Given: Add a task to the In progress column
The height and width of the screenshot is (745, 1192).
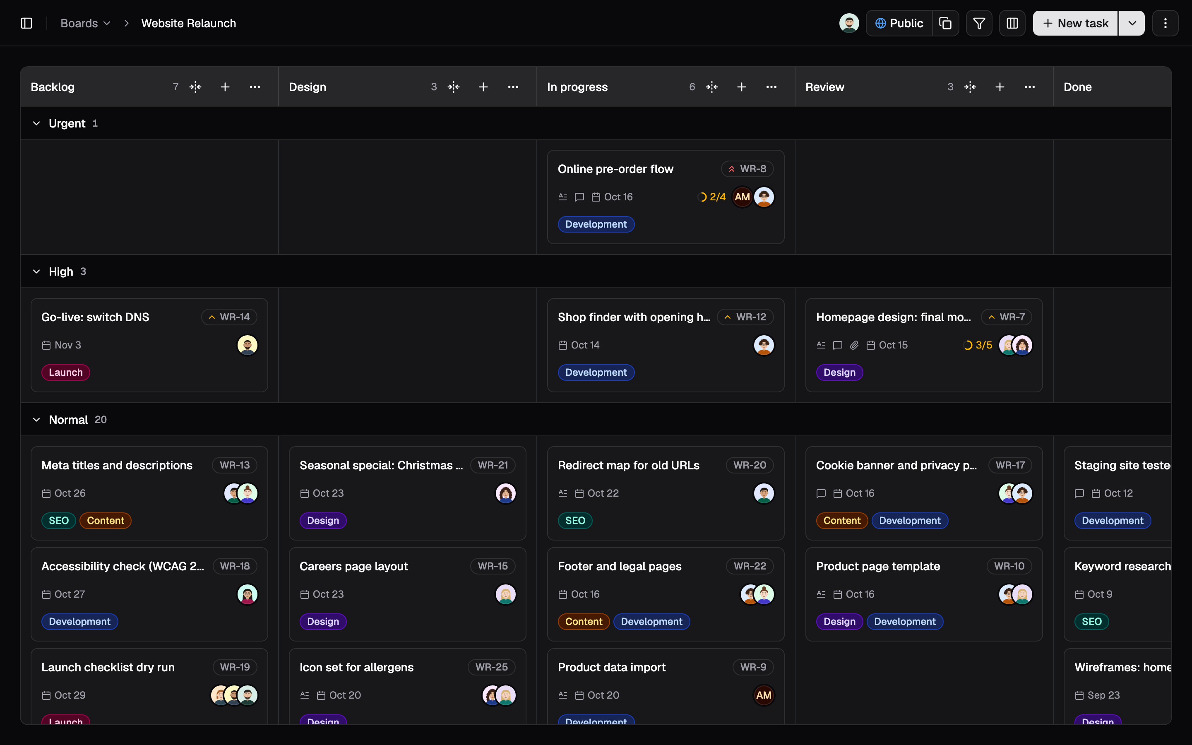Looking at the screenshot, I should point(741,87).
